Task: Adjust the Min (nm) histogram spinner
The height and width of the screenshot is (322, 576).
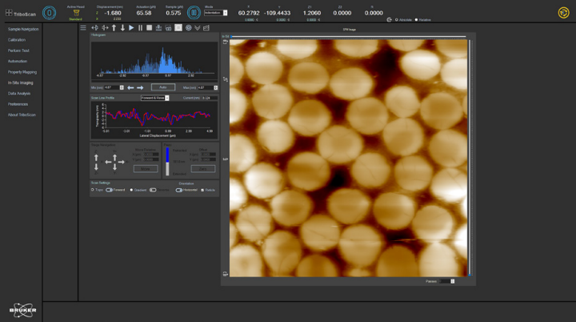Action: pos(121,87)
